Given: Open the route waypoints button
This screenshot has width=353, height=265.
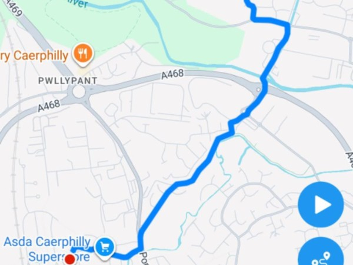Looking at the screenshot, I should tap(321, 253).
